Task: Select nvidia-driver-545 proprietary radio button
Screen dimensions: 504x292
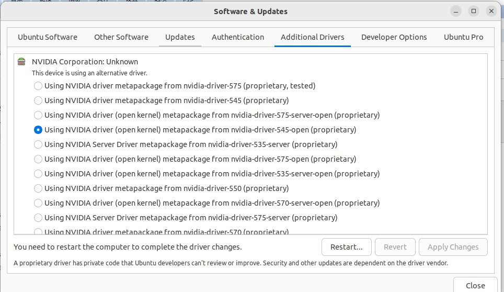Action: pyautogui.click(x=38, y=100)
